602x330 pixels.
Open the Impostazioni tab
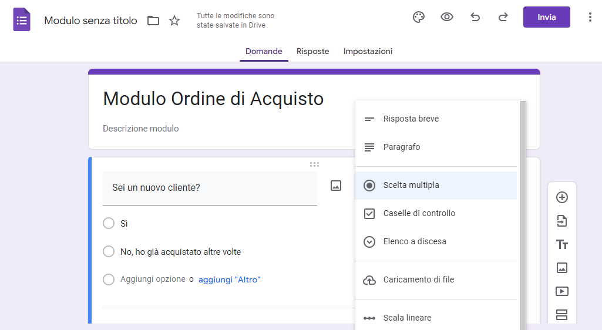368,51
